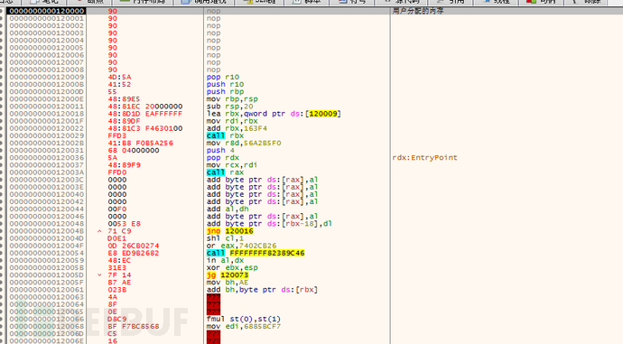Click address 0000000000120054
Screen dimensions: 623x344
coord(46,253)
